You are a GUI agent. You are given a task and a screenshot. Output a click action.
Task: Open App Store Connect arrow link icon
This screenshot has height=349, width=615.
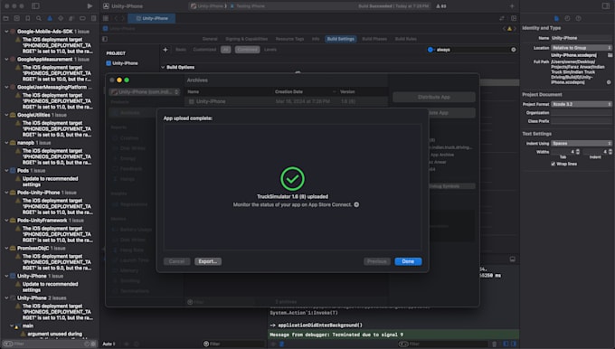[x=356, y=204]
